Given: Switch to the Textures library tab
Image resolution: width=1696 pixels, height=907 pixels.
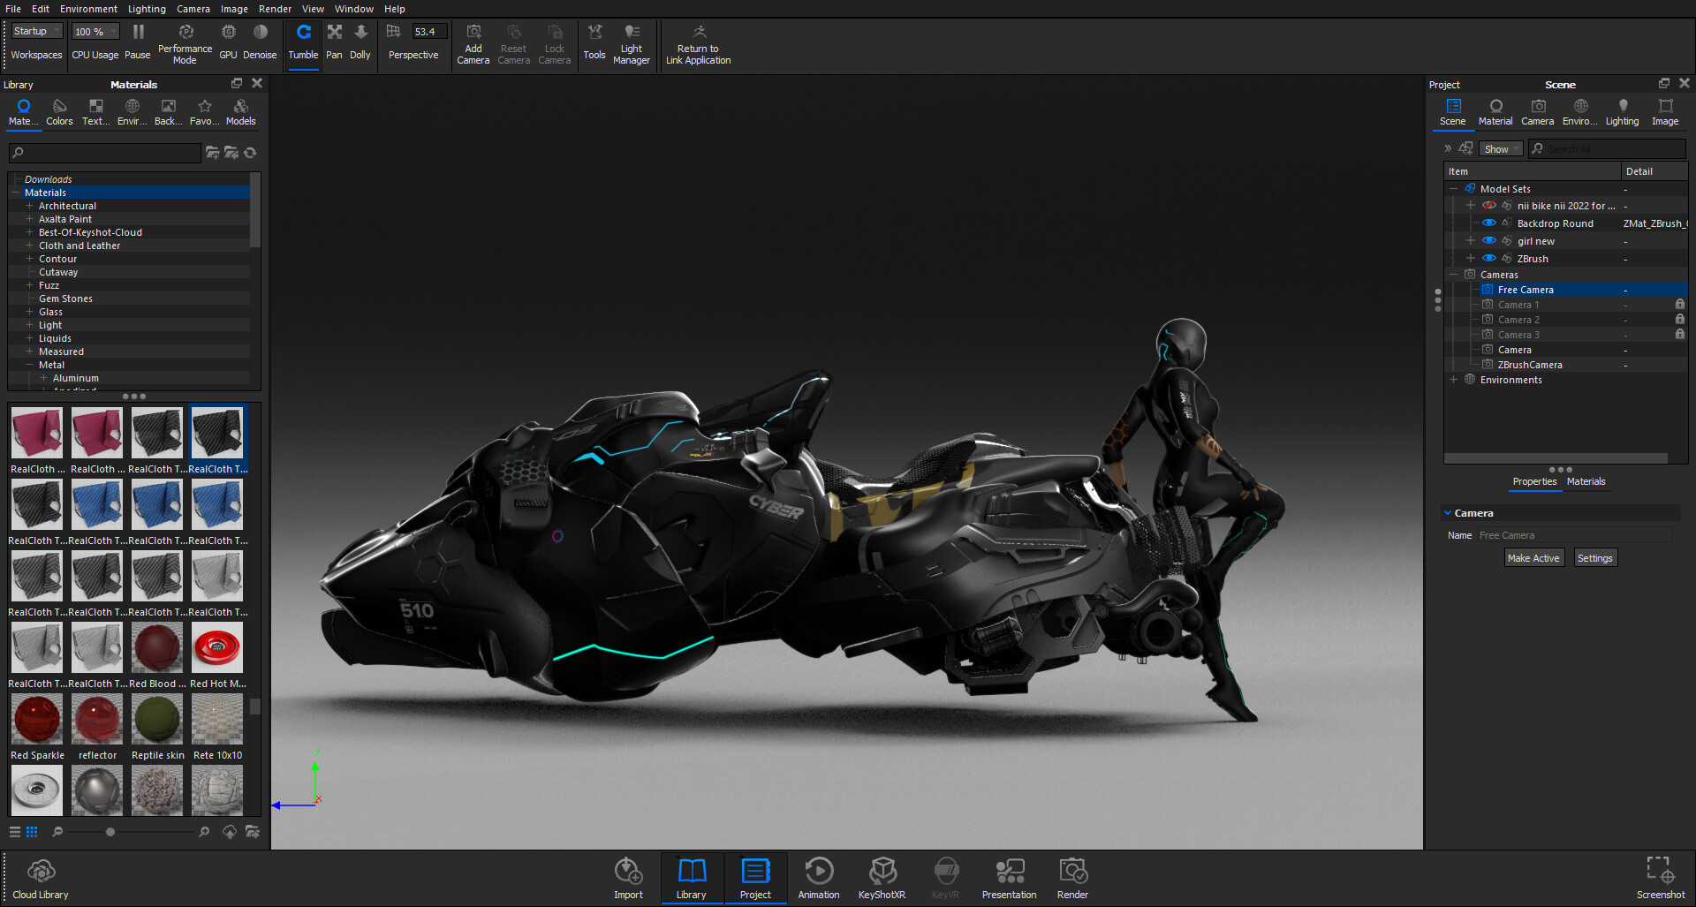Looking at the screenshot, I should point(95,112).
